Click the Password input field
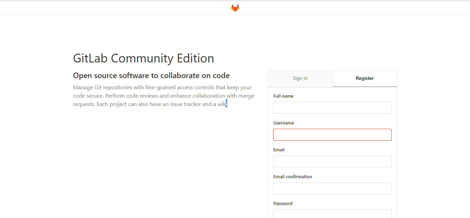The image size is (470, 218). pyautogui.click(x=332, y=213)
